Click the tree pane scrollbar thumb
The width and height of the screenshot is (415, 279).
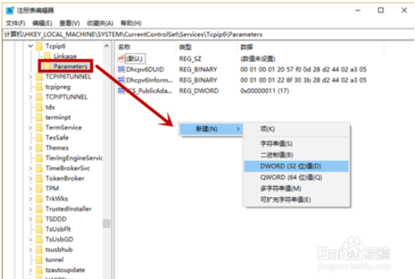107,223
